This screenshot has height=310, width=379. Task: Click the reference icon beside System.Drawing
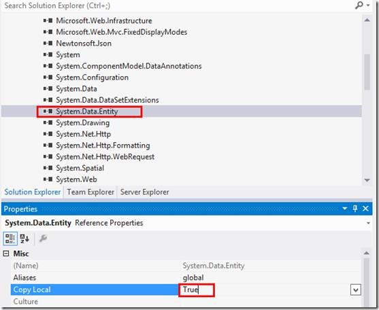pos(48,122)
